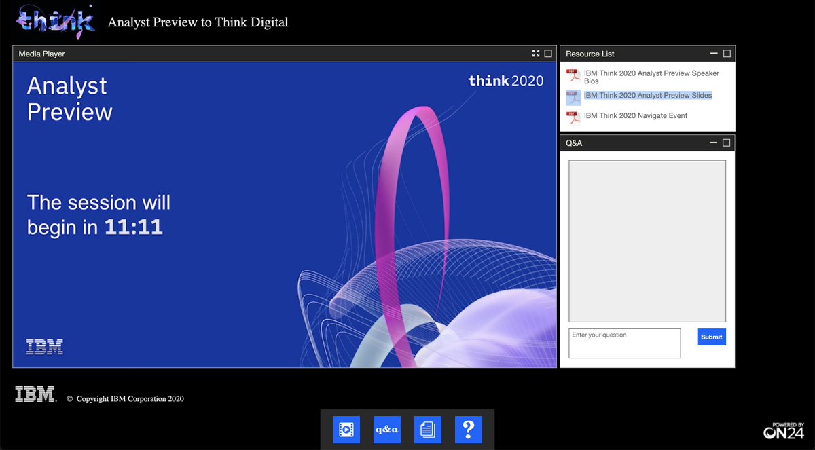Click PDF icon for Speaker Bios
Viewport: 815px width, 450px height.
click(x=573, y=76)
